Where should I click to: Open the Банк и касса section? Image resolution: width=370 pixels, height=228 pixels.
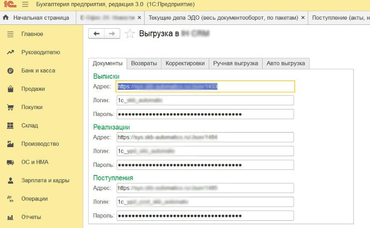pos(38,71)
